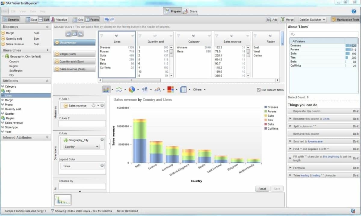
Task: Switch to Facets display
Action: tap(92, 19)
